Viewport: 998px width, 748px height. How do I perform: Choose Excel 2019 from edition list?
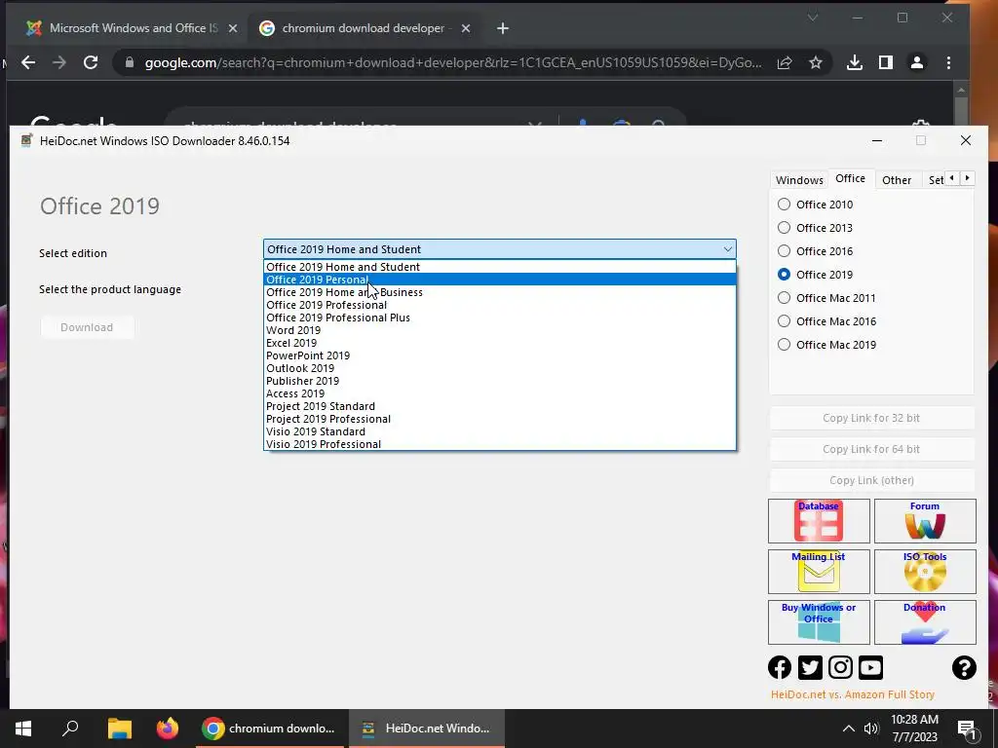pyautogui.click(x=500, y=343)
